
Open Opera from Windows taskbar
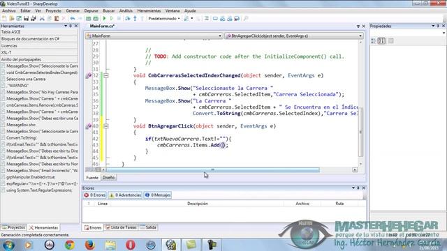point(131,245)
